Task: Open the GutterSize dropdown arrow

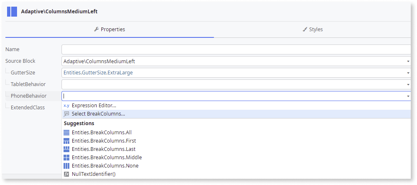Action: [x=408, y=73]
